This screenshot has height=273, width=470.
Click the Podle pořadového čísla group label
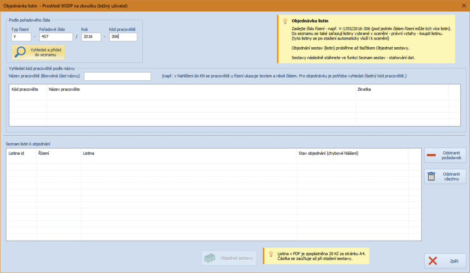pos(29,20)
